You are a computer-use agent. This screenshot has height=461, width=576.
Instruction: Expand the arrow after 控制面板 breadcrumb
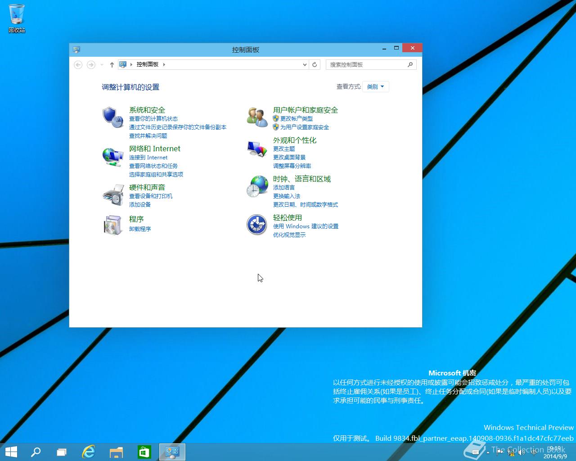[164, 64]
